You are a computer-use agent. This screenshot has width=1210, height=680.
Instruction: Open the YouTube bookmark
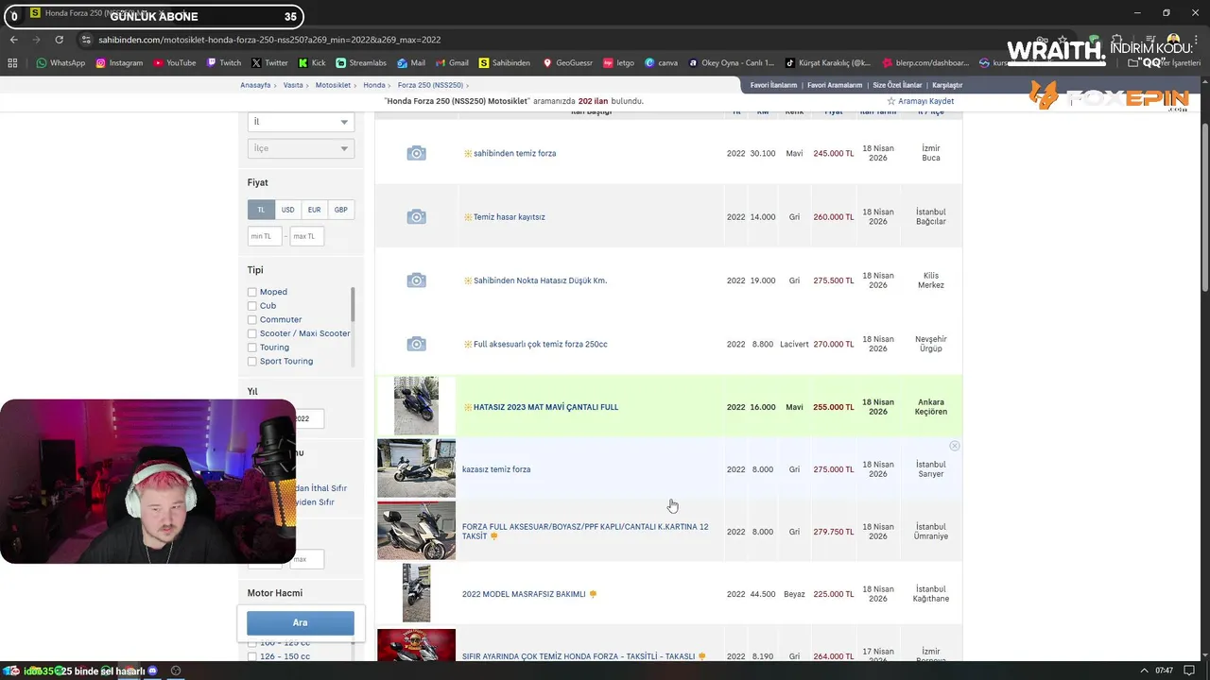[x=174, y=63]
